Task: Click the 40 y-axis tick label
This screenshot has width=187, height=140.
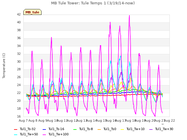Action: coord(19,22)
